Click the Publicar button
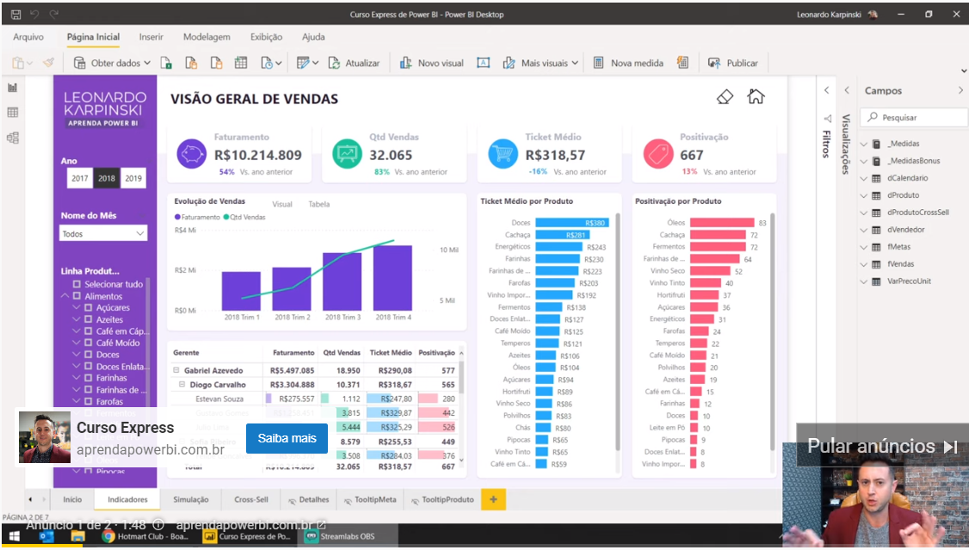The width and height of the screenshot is (969, 550). coord(733,63)
